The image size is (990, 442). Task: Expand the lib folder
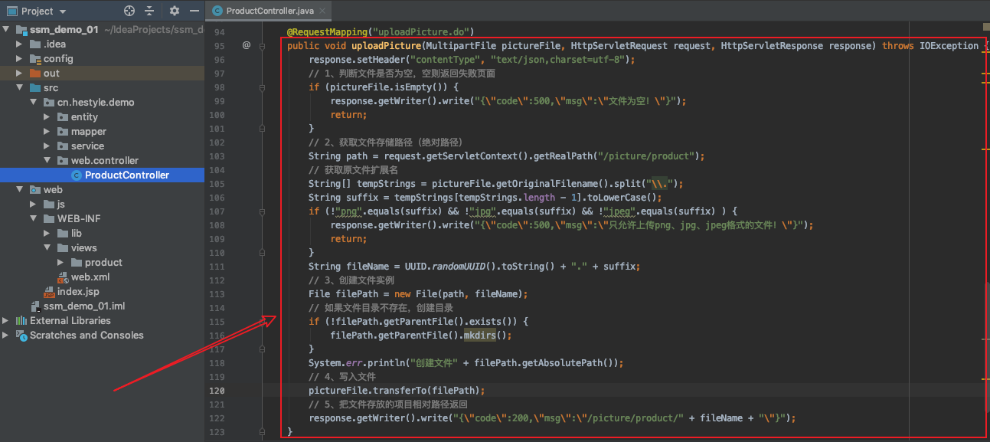click(x=47, y=233)
